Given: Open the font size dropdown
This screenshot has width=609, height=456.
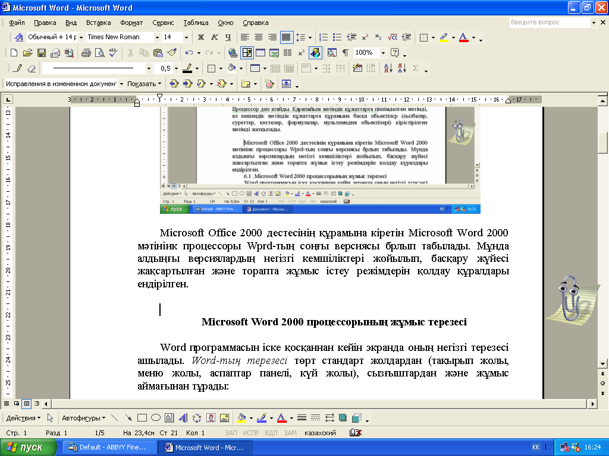Looking at the screenshot, I should click(186, 37).
